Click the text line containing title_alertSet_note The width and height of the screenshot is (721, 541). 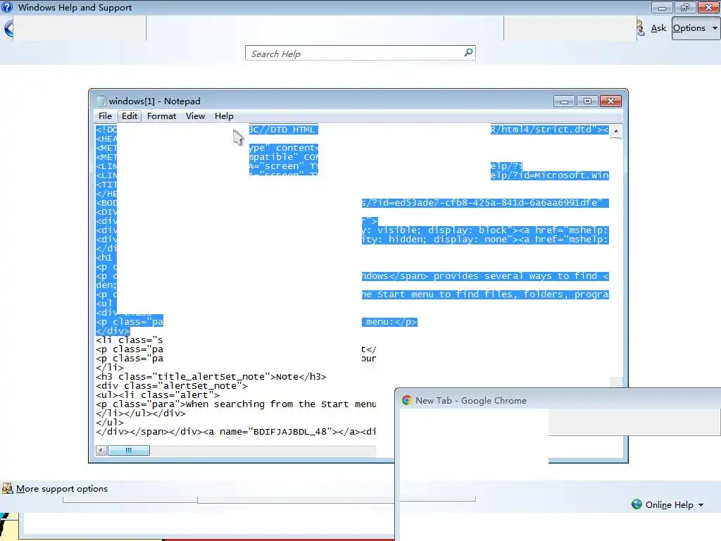click(x=211, y=377)
